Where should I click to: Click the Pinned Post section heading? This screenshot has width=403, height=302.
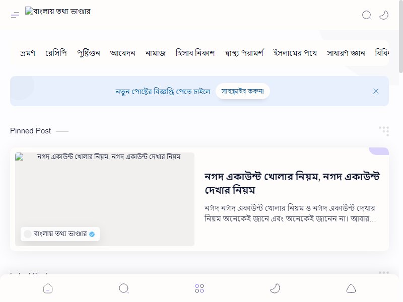point(31,131)
